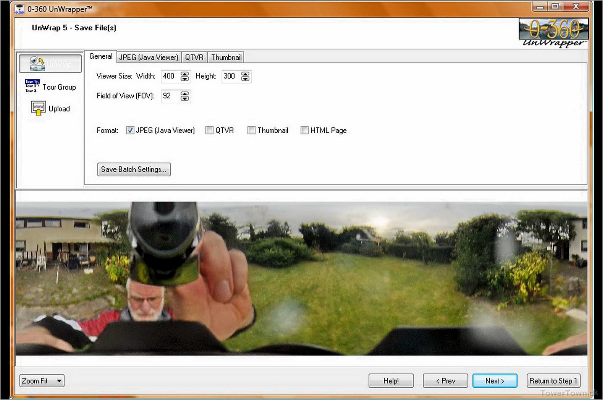Switch to the JPEG (Java Viewer) tab
The height and width of the screenshot is (400, 603).
[x=149, y=57]
